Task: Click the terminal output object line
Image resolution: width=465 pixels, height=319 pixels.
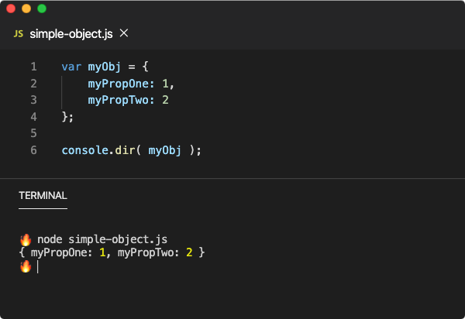Action: pyautogui.click(x=112, y=253)
